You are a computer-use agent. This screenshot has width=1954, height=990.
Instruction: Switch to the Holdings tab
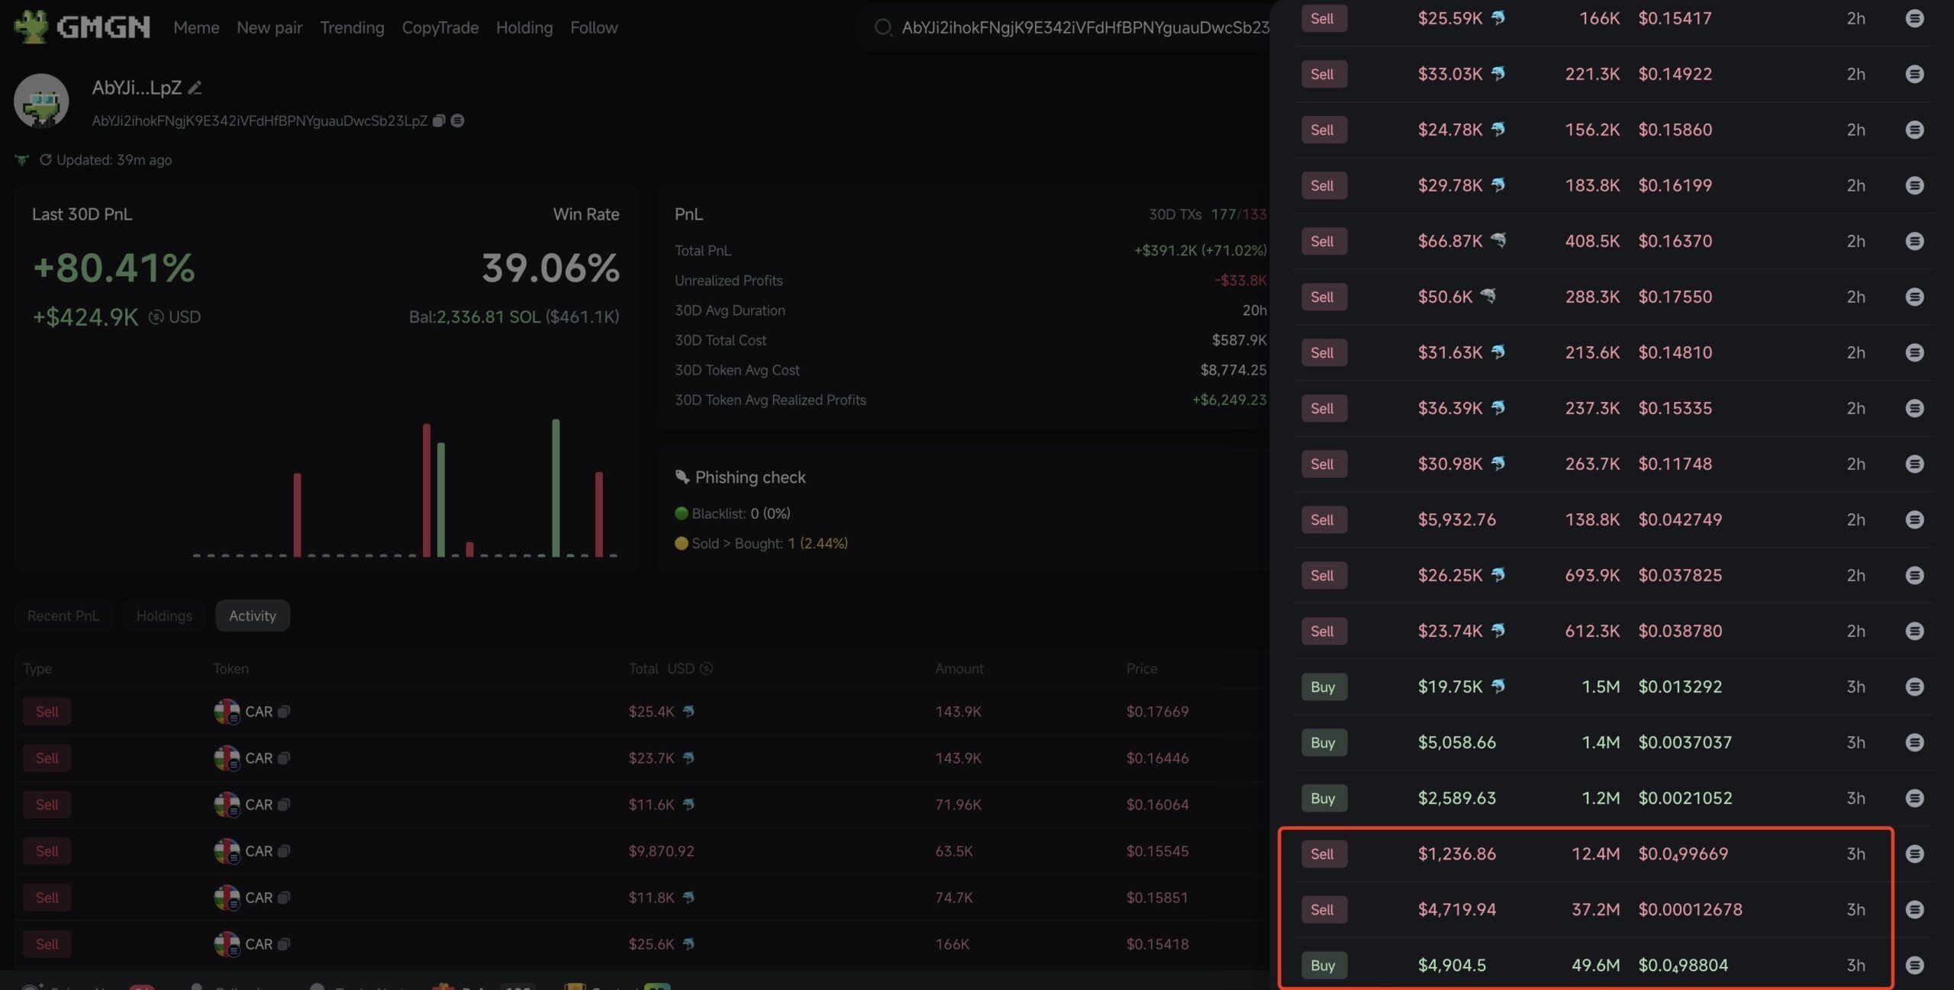164,616
